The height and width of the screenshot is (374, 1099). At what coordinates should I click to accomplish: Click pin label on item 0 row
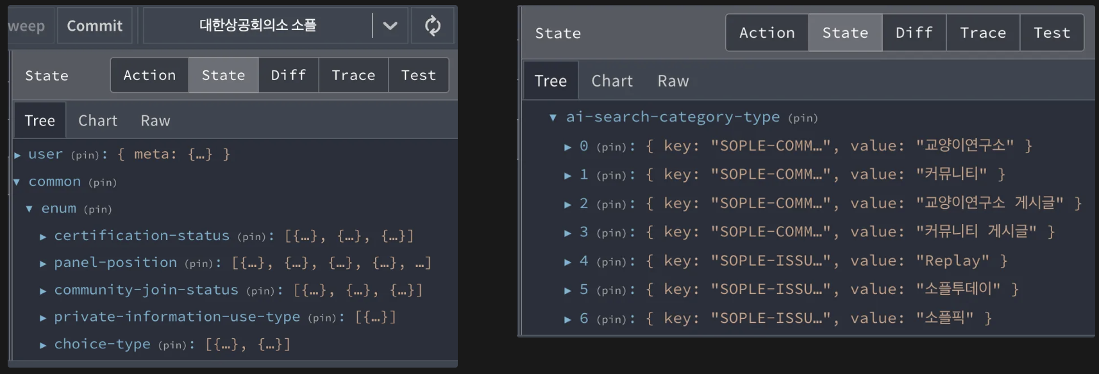tap(612, 147)
